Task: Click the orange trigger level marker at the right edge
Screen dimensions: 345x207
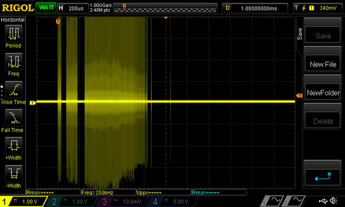Action: coord(299,95)
